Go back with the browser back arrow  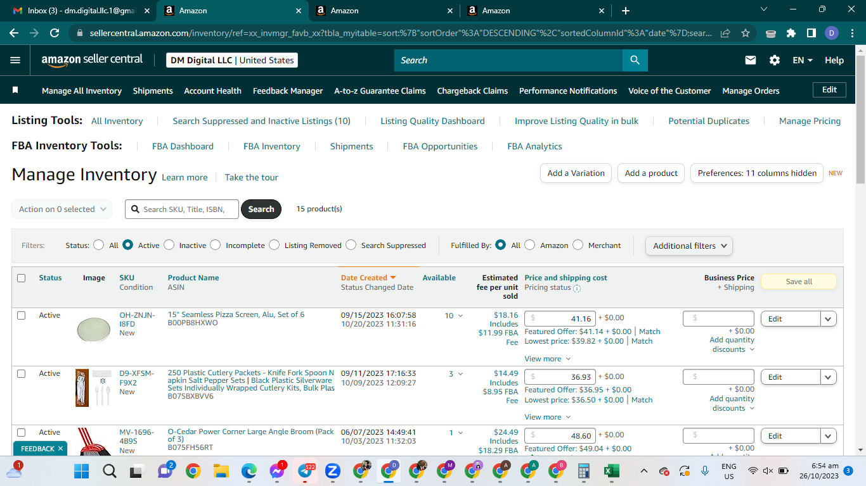point(15,33)
